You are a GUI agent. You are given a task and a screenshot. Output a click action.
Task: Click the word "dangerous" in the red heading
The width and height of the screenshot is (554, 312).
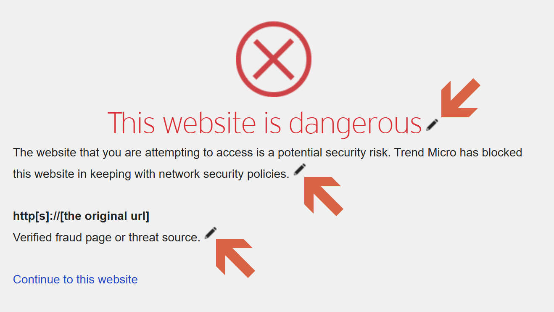[356, 123]
